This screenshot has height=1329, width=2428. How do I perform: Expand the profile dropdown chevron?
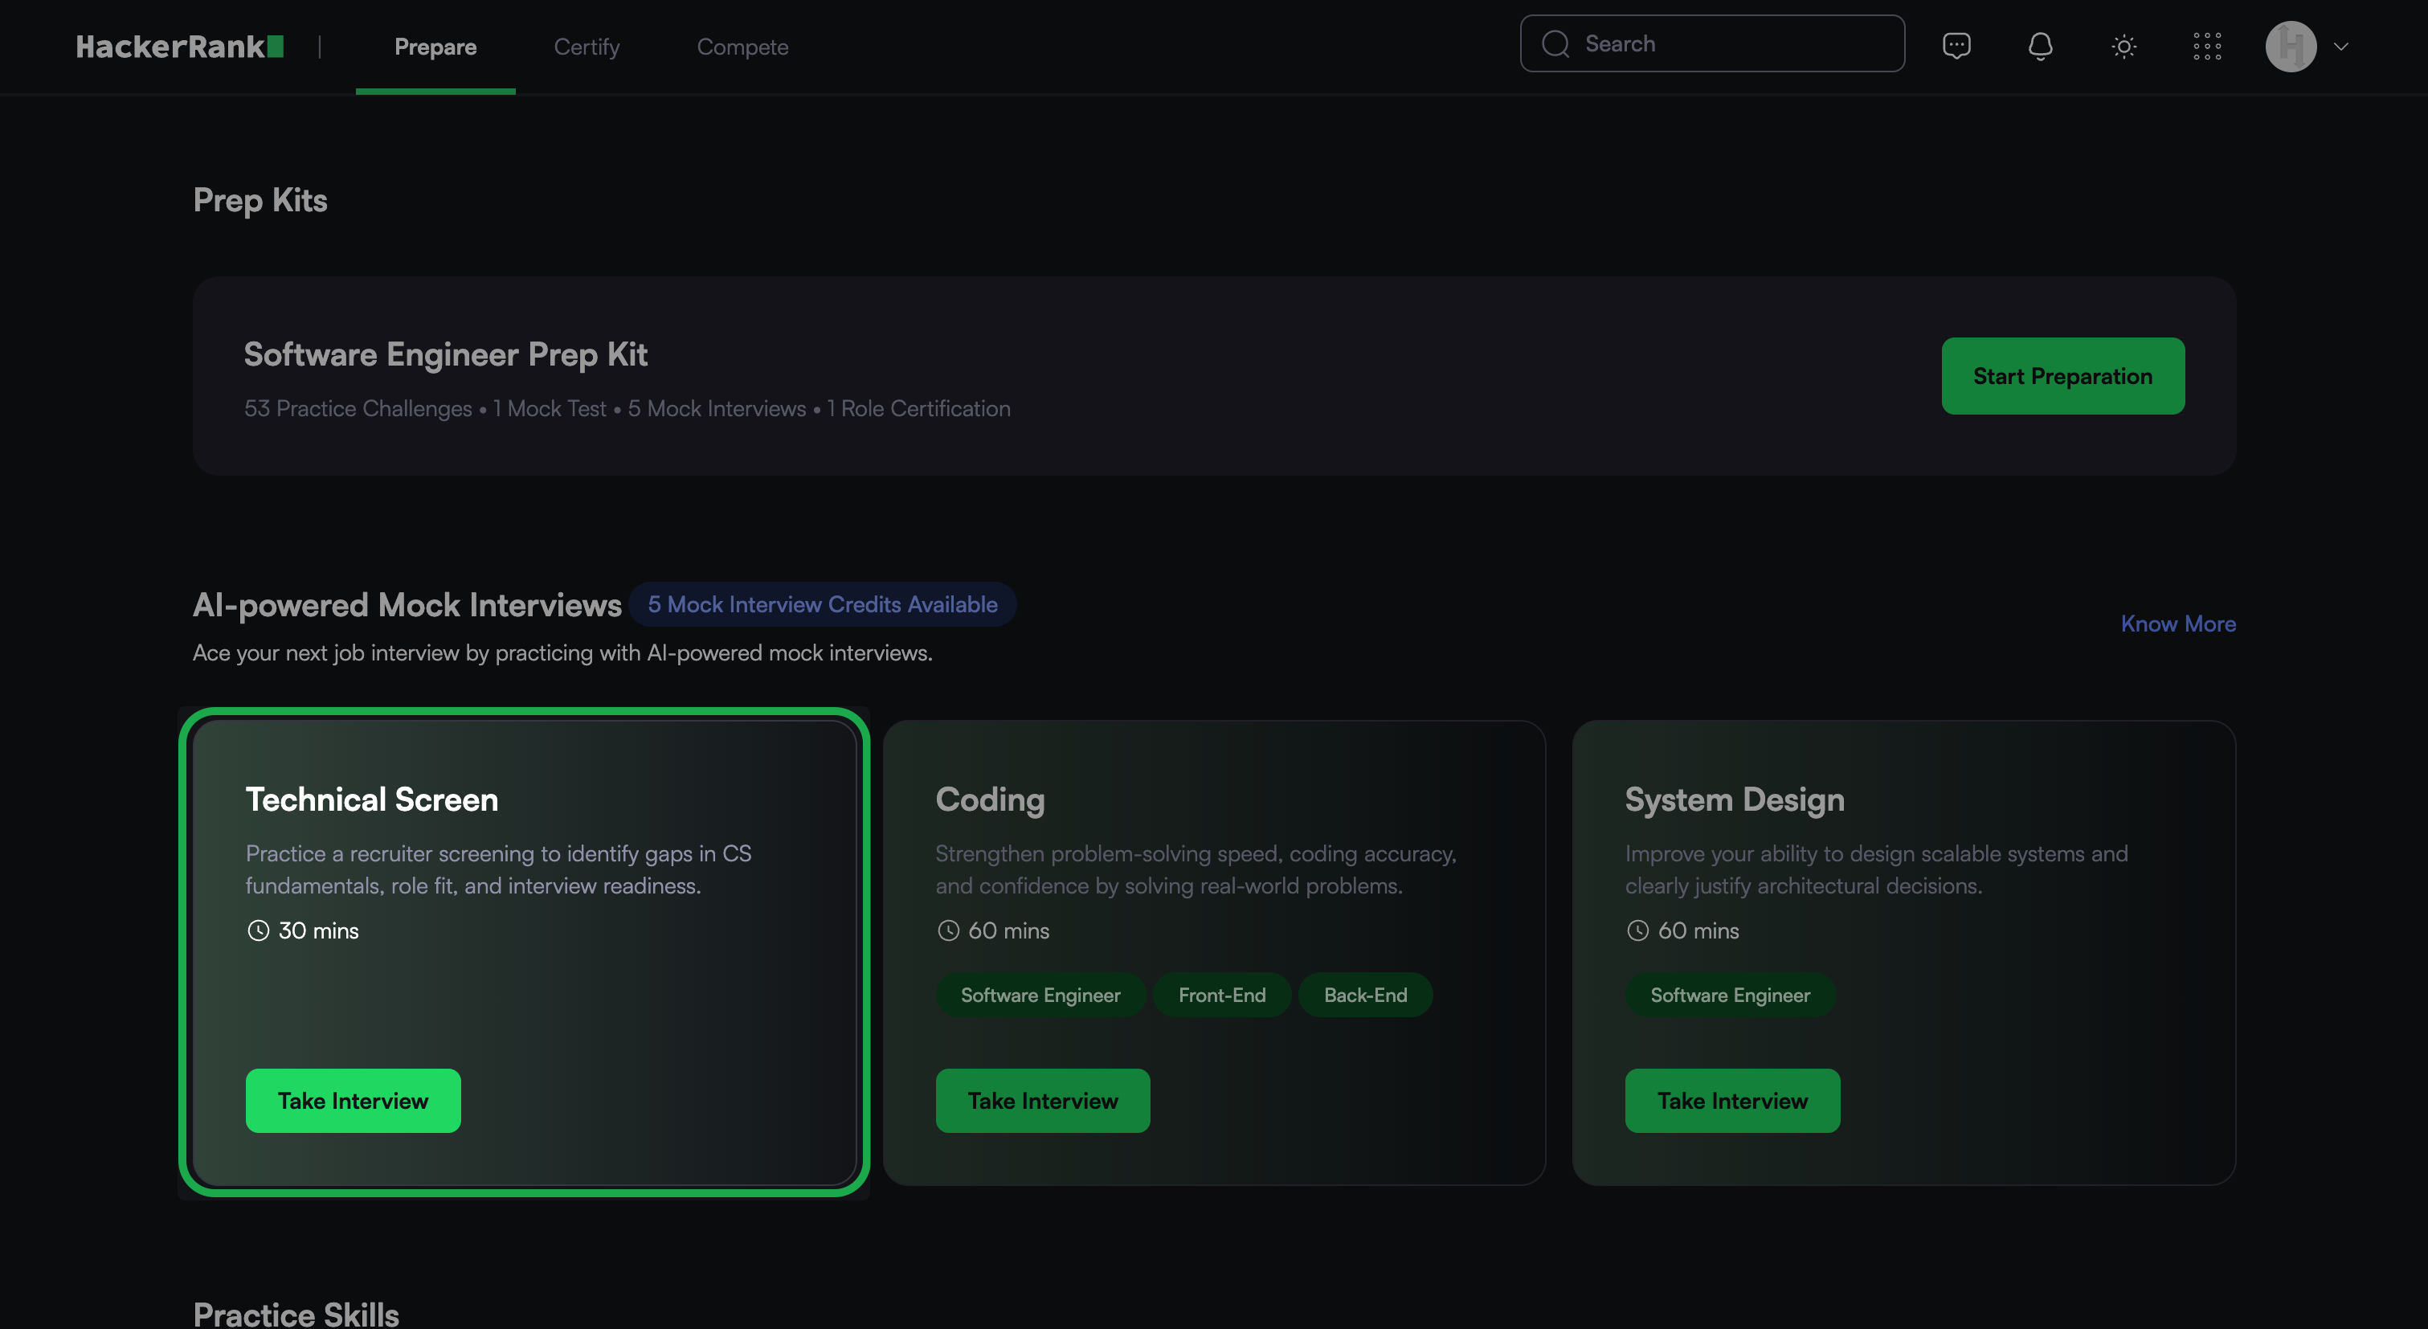pyautogui.click(x=2340, y=45)
